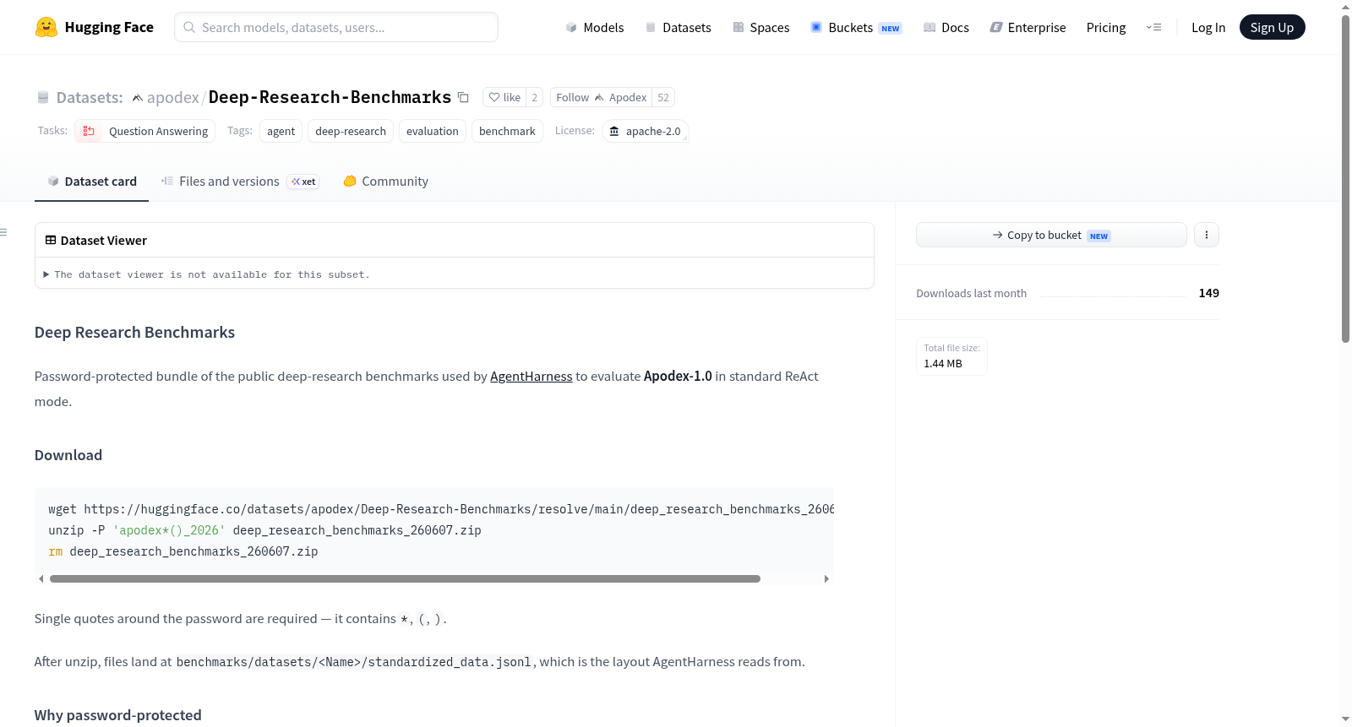Screen dimensions: 1352x727
Task: Click the like count 2
Action: [x=534, y=97]
